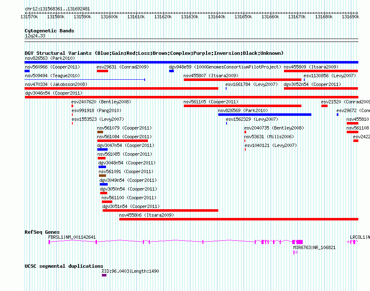
Task: Open the esv21520 variant label
Action: point(345,102)
